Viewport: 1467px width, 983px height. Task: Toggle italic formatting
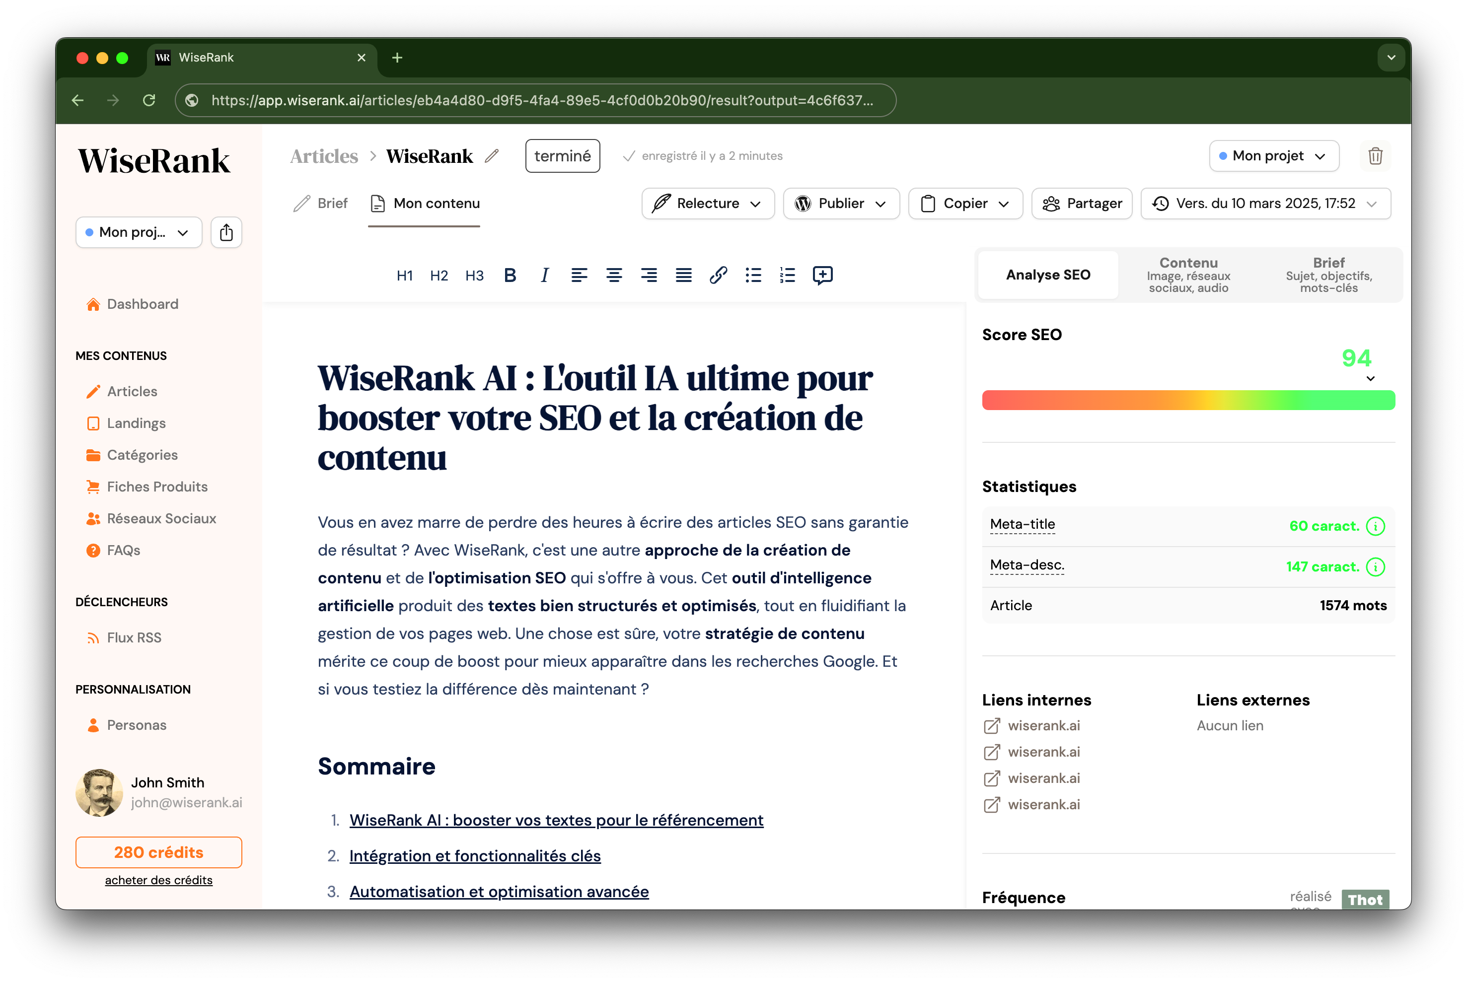[x=544, y=275]
